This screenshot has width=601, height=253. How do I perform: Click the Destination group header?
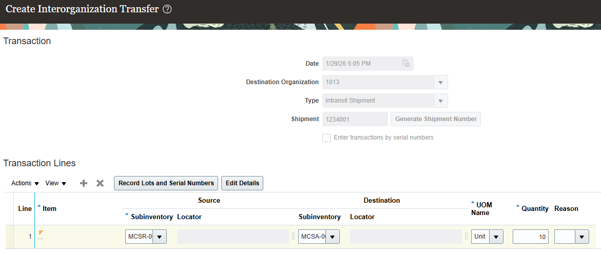tap(382, 200)
